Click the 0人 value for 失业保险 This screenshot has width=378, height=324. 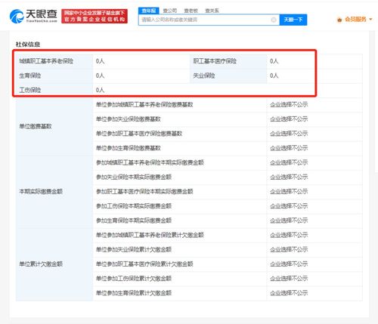pyautogui.click(x=274, y=76)
